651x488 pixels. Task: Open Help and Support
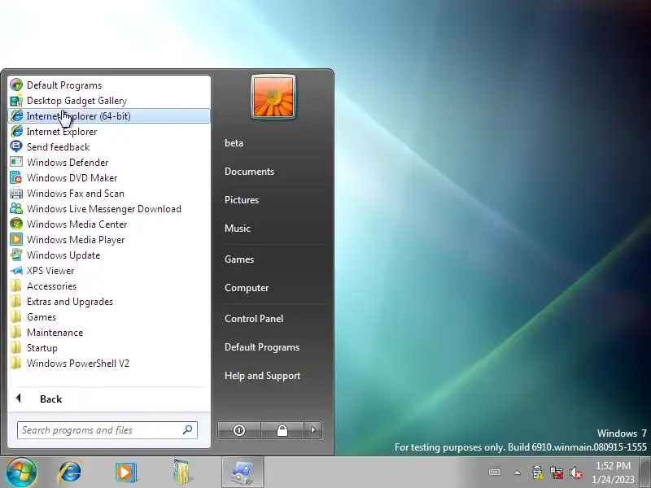(273, 376)
